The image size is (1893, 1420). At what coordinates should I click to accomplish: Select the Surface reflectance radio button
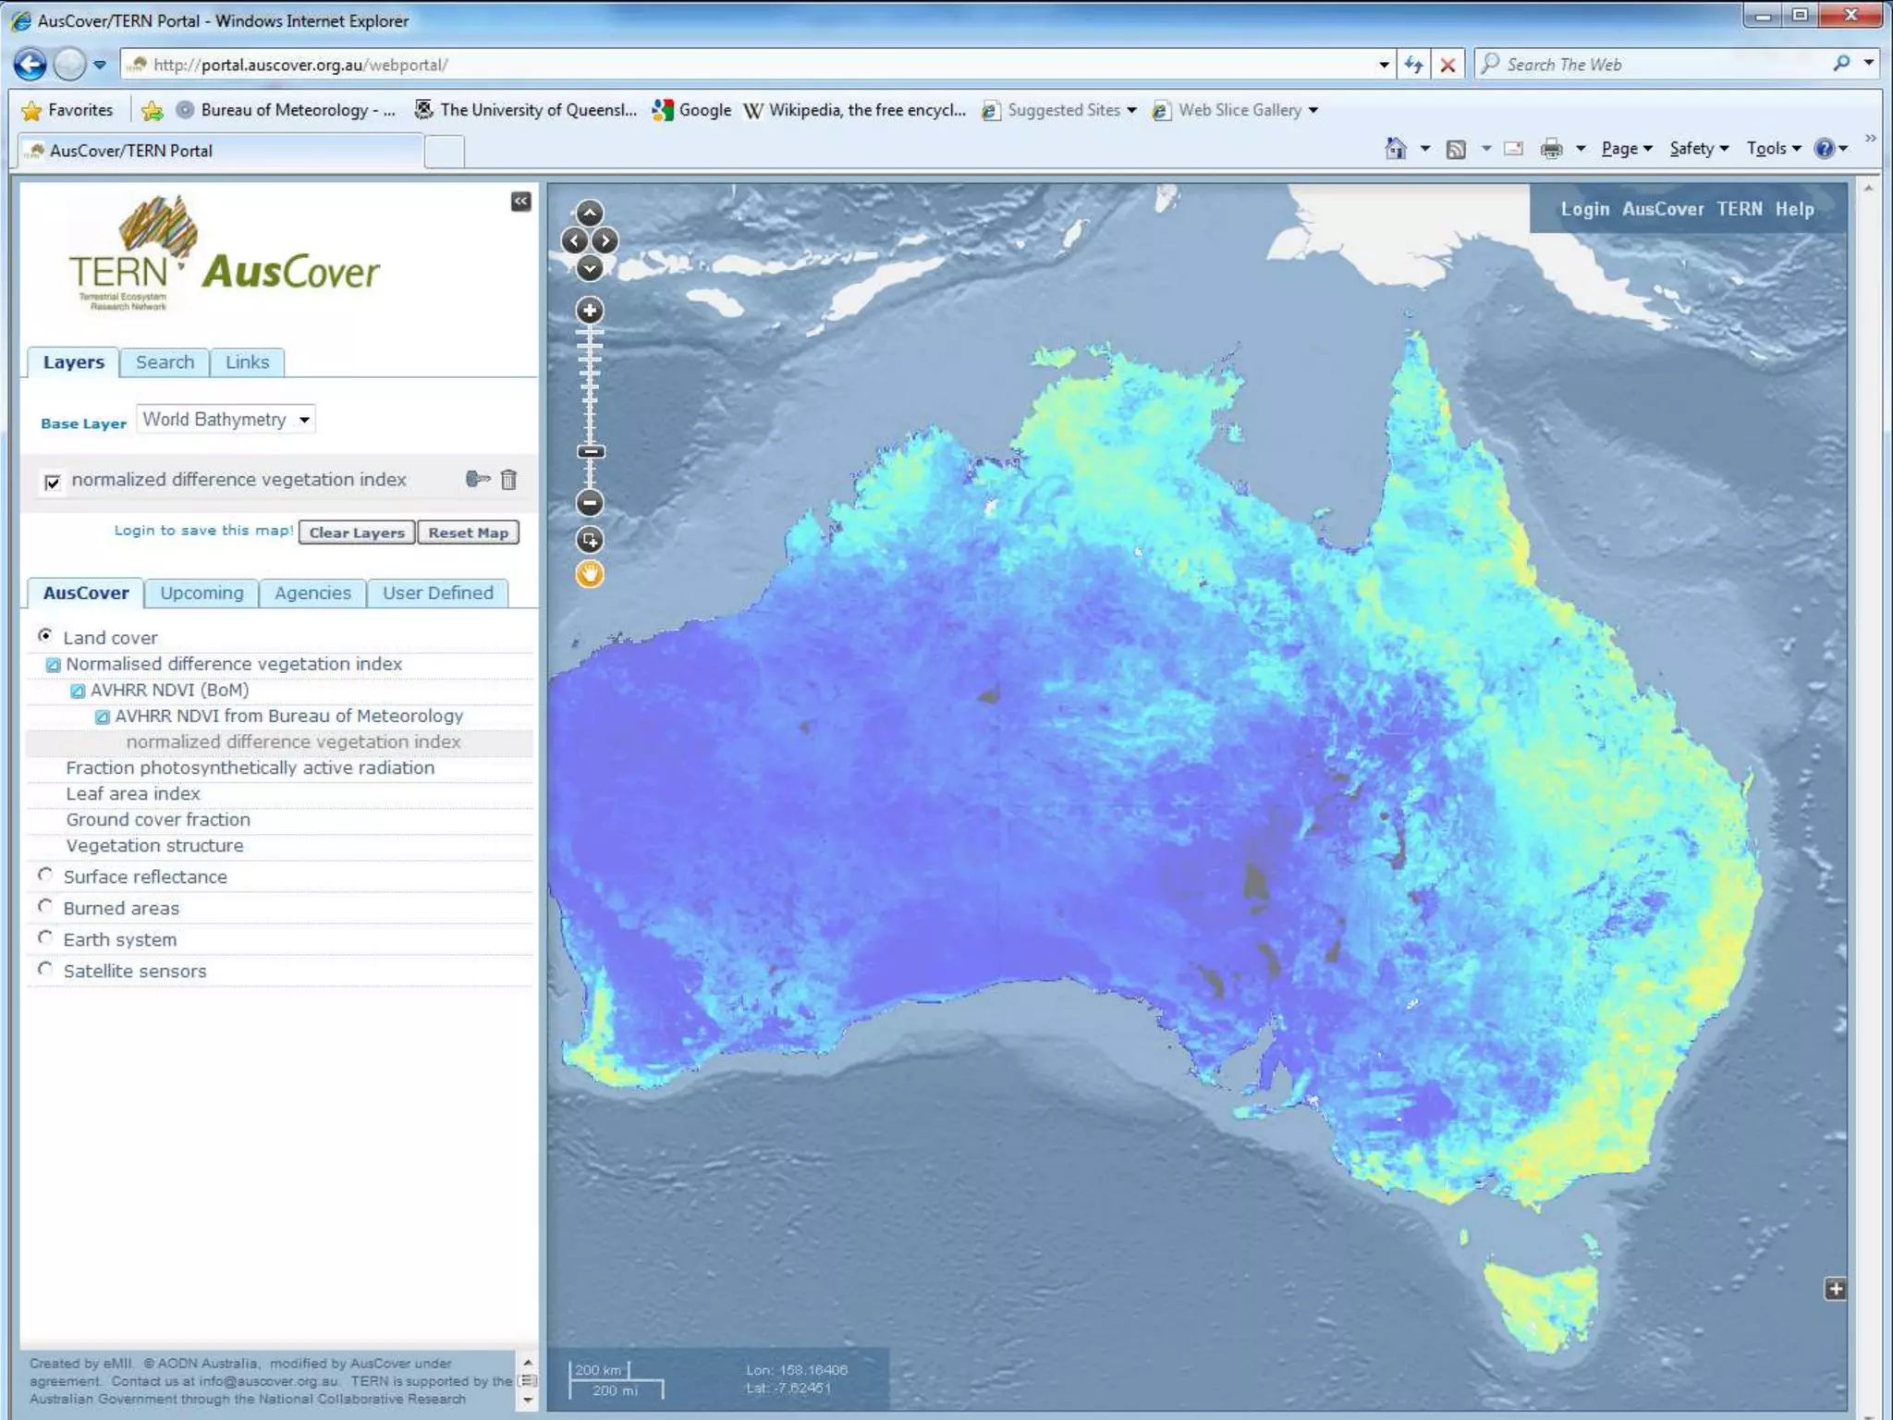[45, 875]
